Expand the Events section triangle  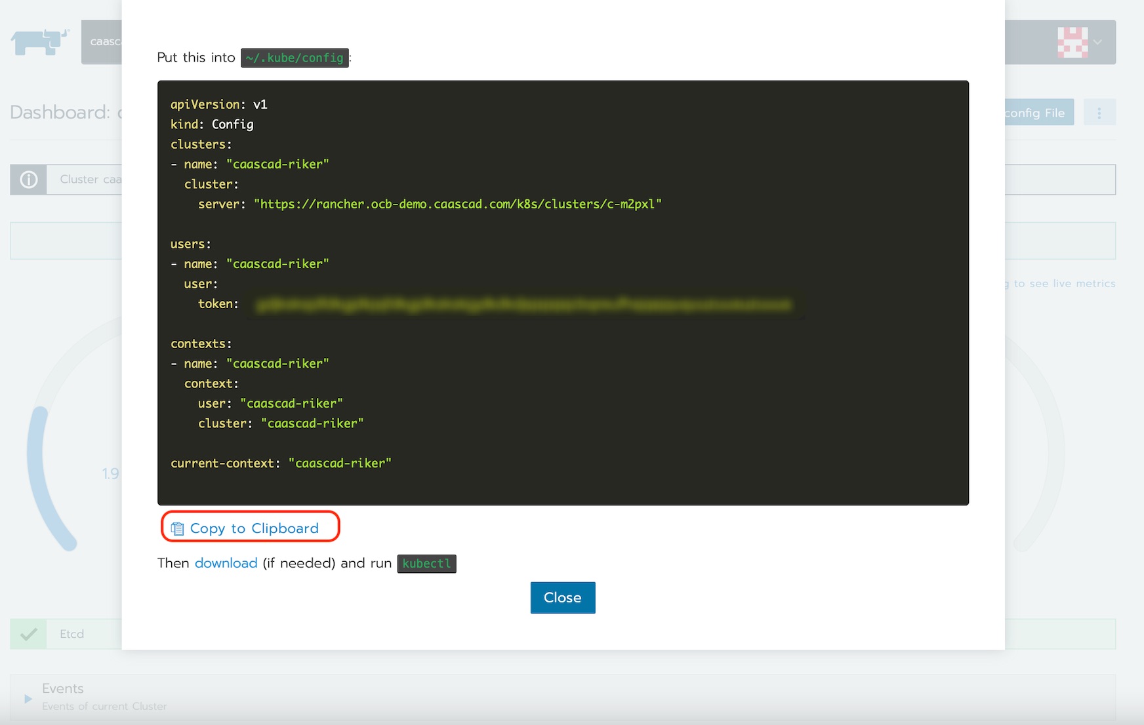(28, 699)
